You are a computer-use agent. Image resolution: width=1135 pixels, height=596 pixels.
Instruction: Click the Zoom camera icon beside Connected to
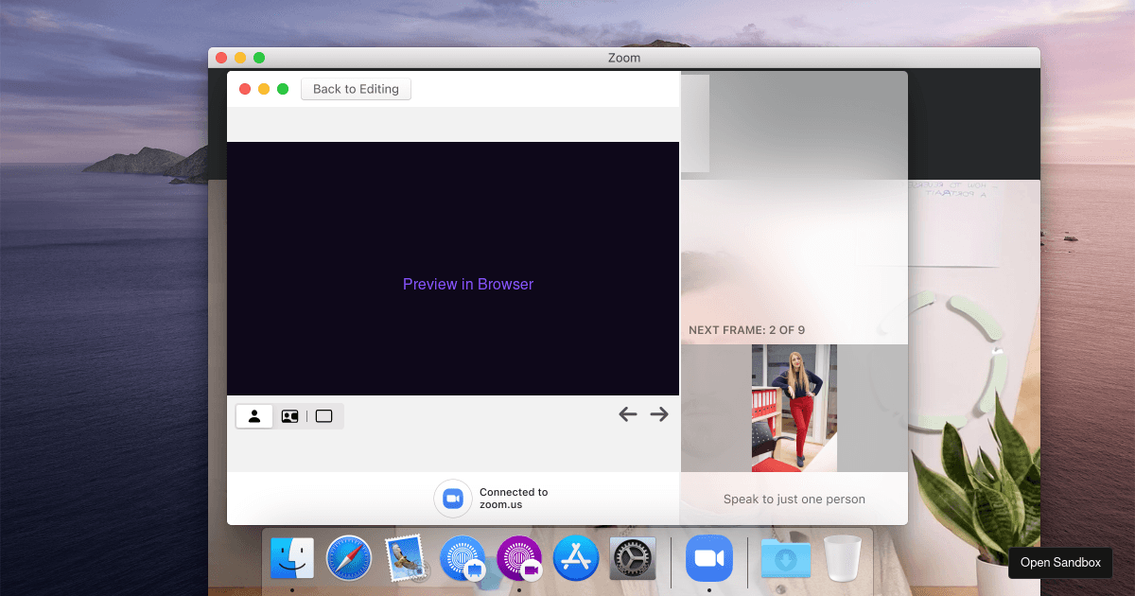coord(453,499)
